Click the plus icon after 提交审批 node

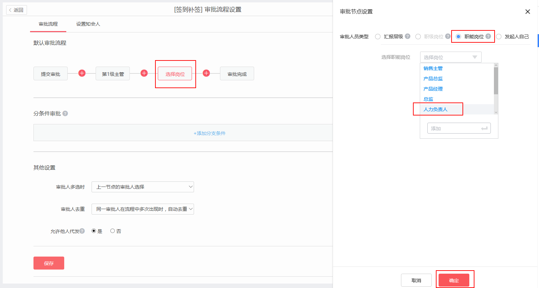82,73
